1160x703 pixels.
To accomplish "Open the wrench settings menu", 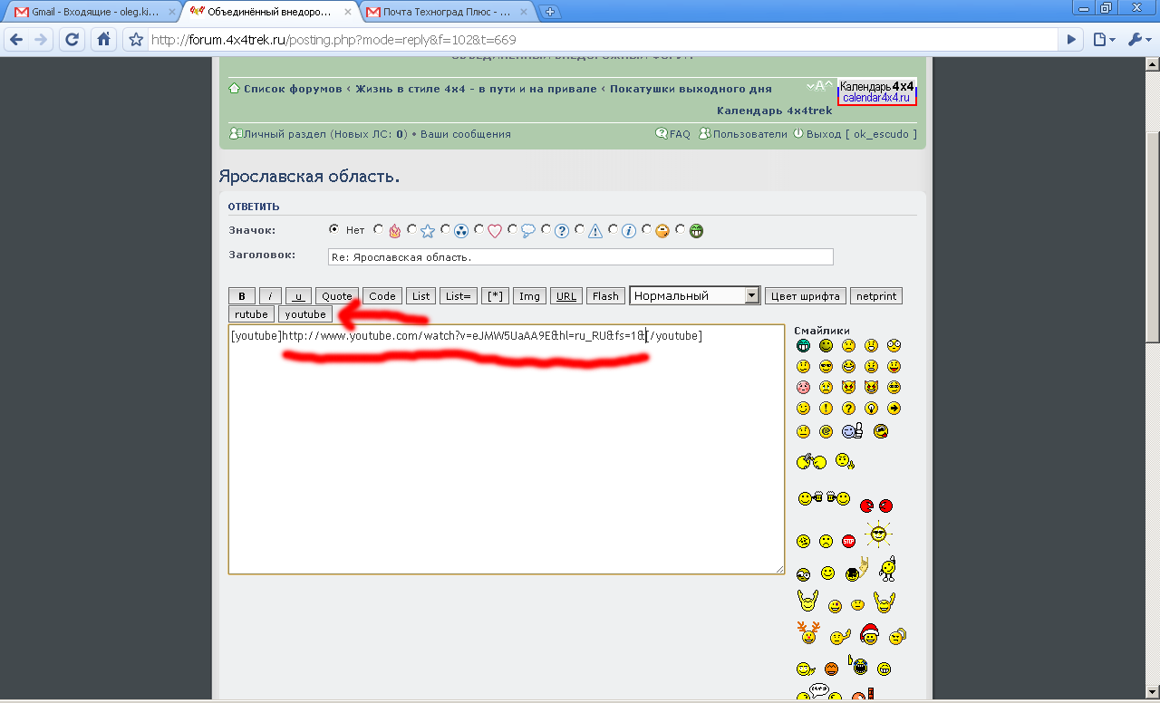I will (1137, 40).
